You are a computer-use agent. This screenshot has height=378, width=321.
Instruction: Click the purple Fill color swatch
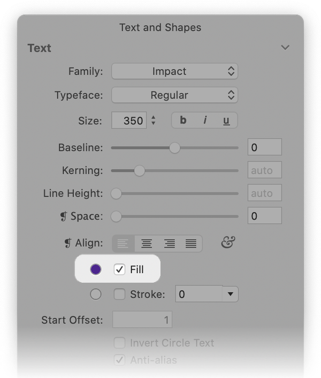[96, 269]
